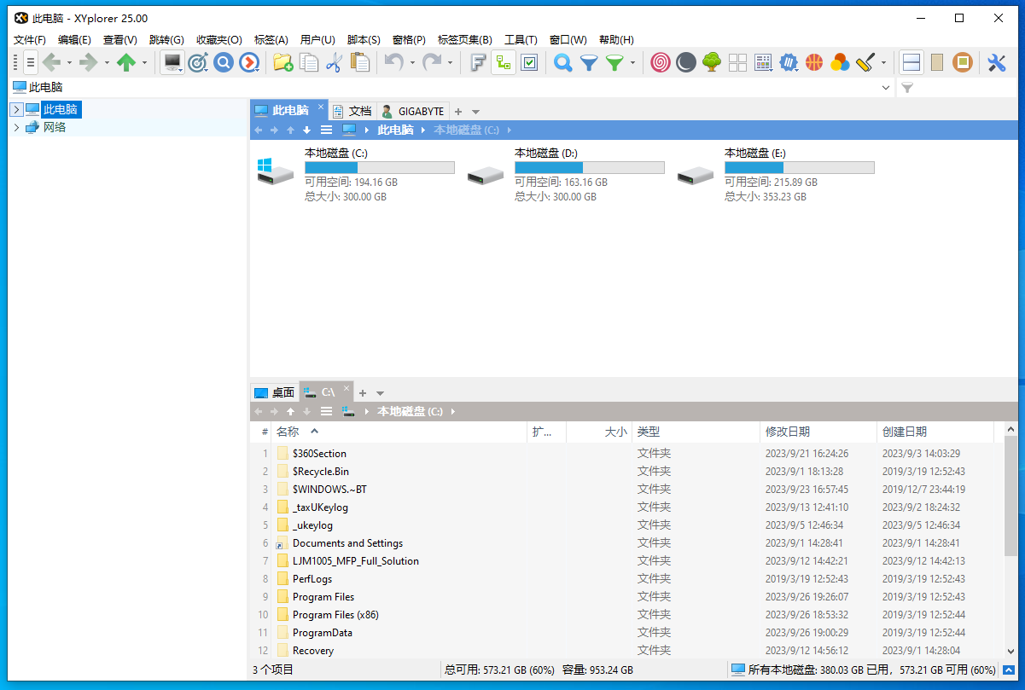Open the 收藏夹(O) menu
Image resolution: width=1025 pixels, height=690 pixels.
coord(218,39)
